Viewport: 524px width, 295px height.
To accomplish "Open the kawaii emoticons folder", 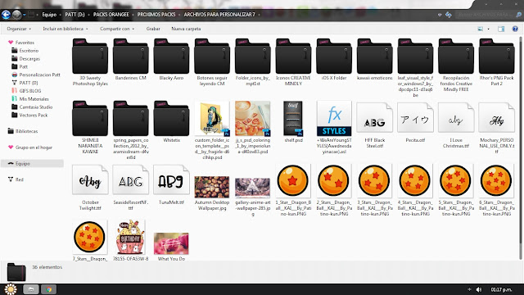I will point(375,56).
